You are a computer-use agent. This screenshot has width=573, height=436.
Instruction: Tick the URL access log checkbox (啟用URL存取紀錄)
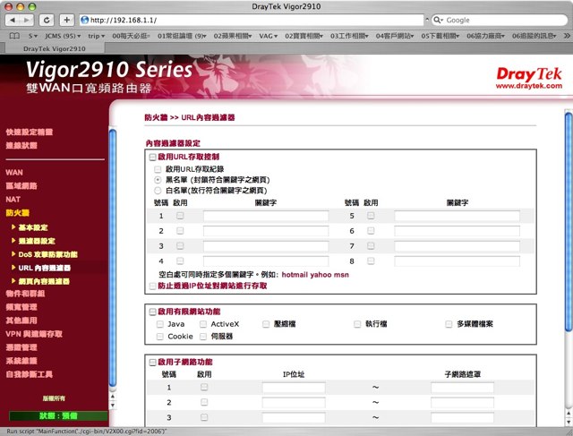point(158,169)
